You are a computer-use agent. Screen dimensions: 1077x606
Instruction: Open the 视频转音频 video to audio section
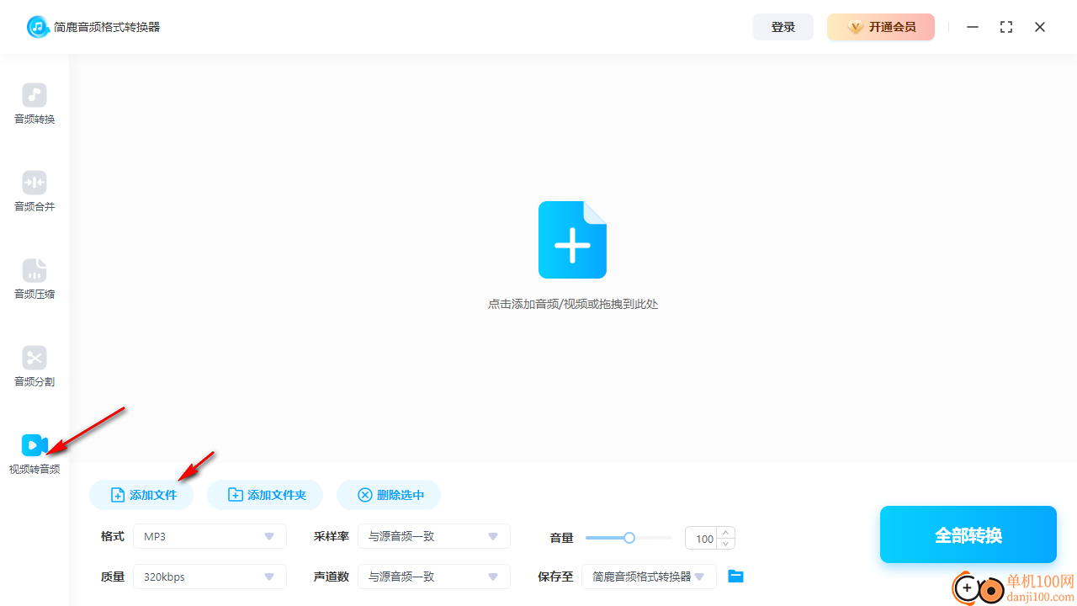(34, 454)
